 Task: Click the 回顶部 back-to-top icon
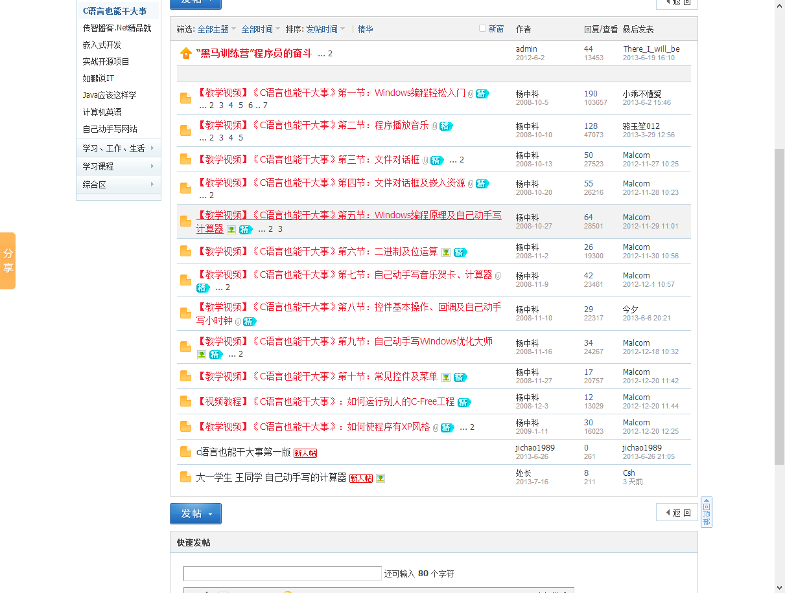point(706,510)
